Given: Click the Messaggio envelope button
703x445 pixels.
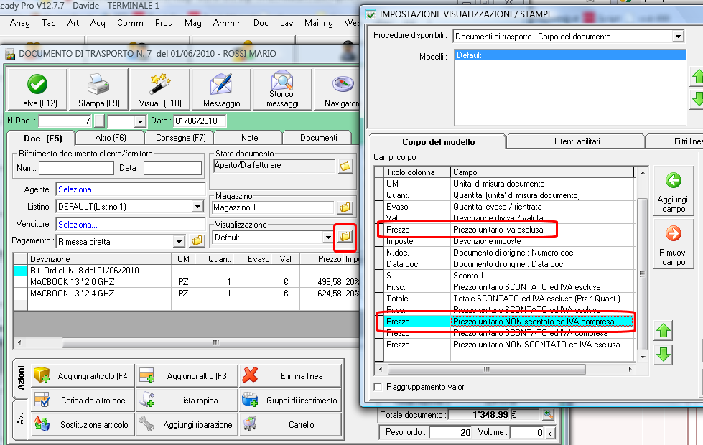Looking at the screenshot, I should pos(221,89).
